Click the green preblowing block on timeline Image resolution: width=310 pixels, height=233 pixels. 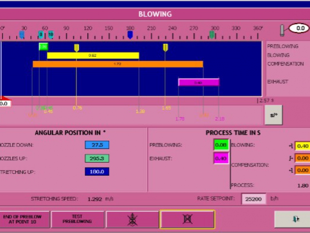pyautogui.click(x=44, y=47)
